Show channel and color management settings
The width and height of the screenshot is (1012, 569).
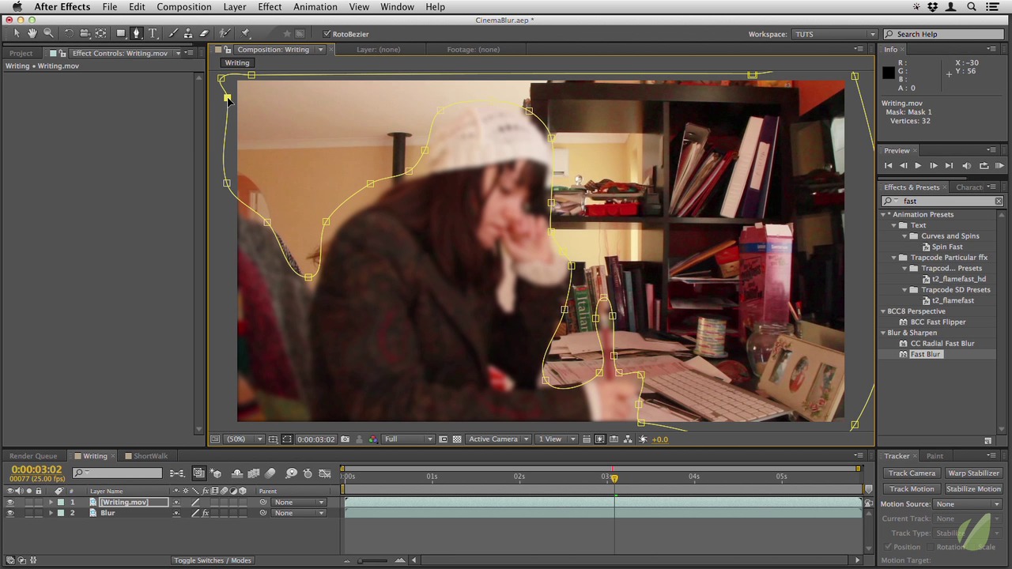point(373,439)
